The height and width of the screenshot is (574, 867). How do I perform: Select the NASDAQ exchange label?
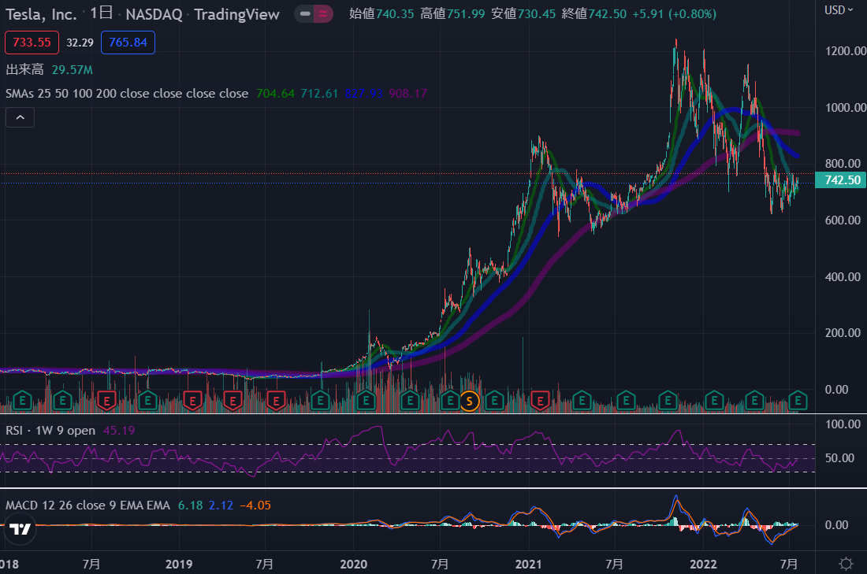154,14
